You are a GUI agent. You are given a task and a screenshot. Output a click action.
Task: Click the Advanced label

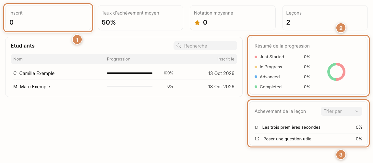[x=270, y=77]
